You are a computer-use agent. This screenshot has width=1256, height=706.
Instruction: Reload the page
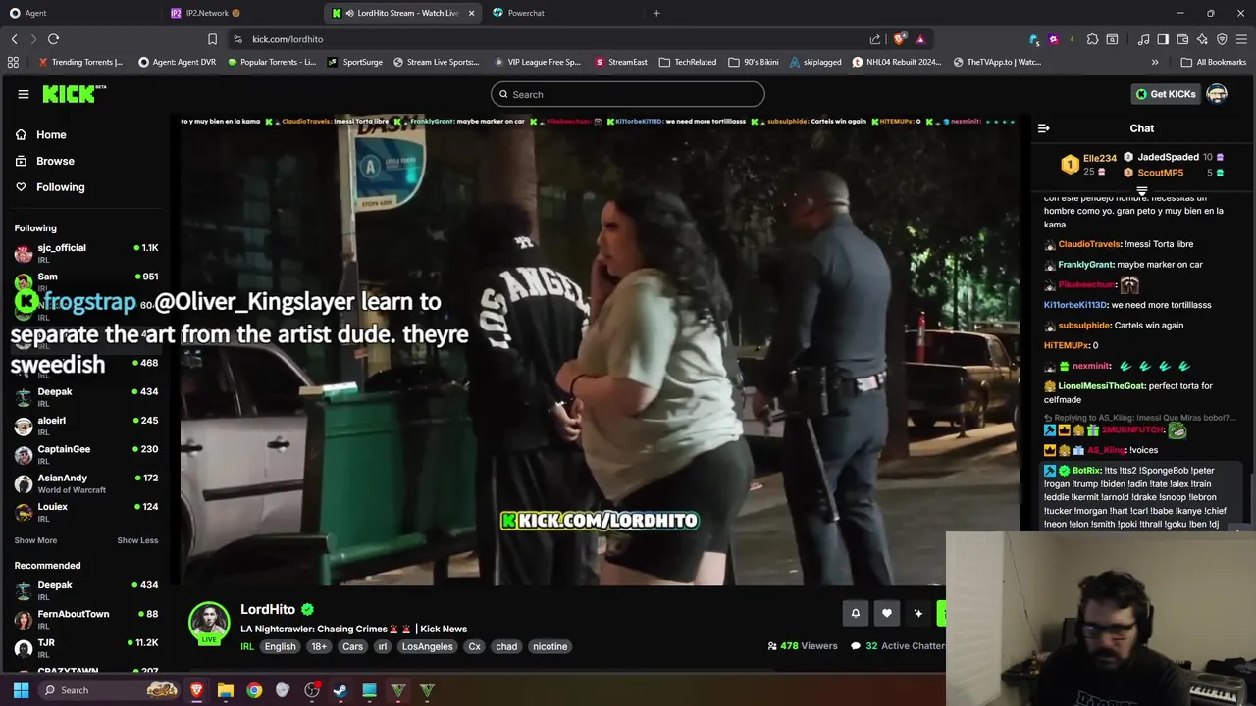pos(53,39)
